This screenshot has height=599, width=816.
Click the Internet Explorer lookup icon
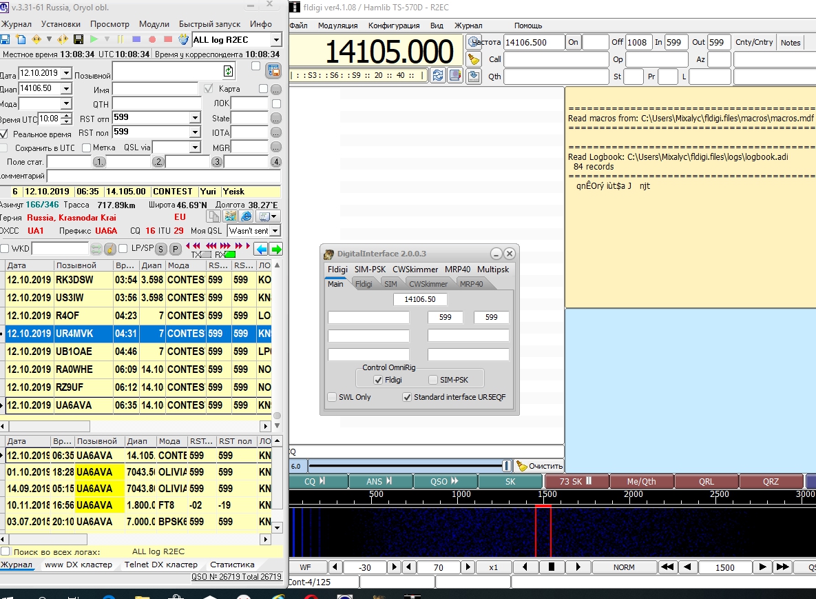click(246, 216)
